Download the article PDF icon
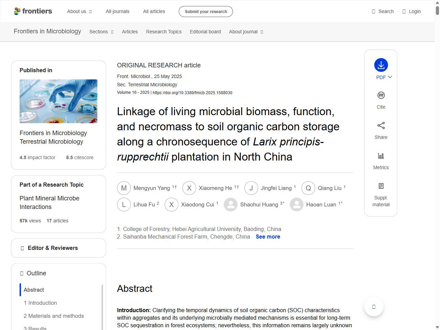The width and height of the screenshot is (440, 330). (x=381, y=65)
